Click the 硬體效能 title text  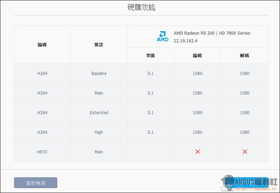141,7
